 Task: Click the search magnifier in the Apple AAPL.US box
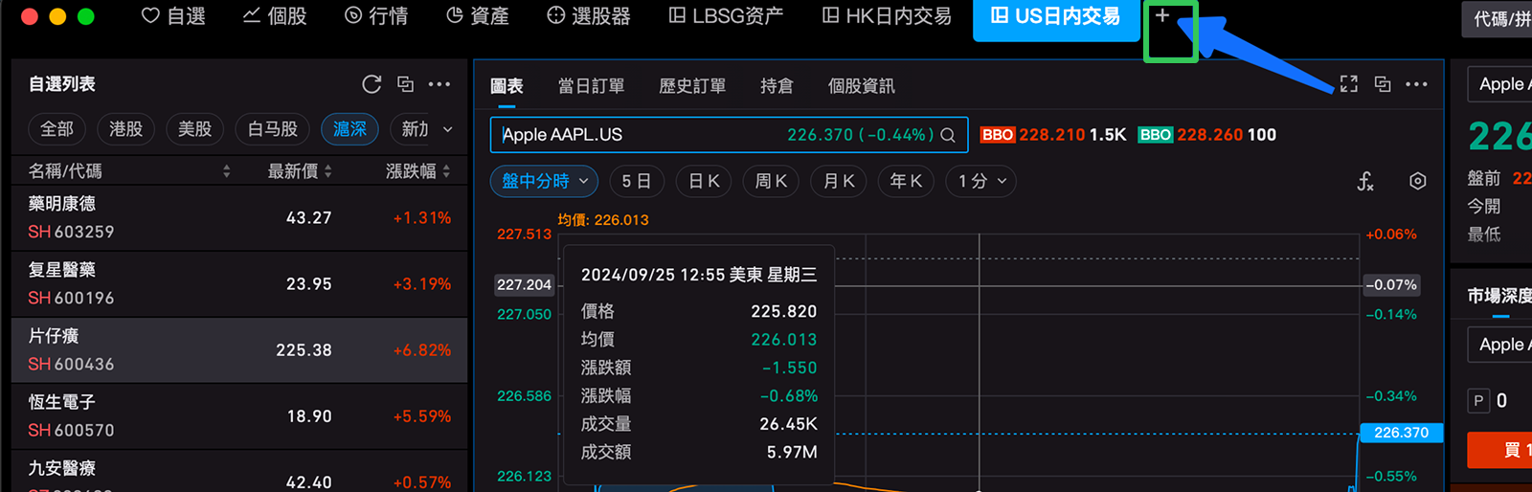click(948, 135)
